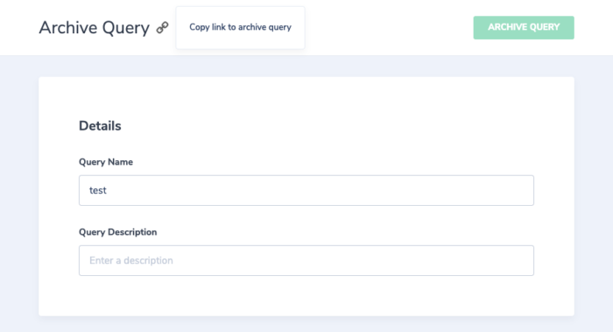613x332 pixels.
Task: Click the Archive Query page title
Action: coord(95,28)
